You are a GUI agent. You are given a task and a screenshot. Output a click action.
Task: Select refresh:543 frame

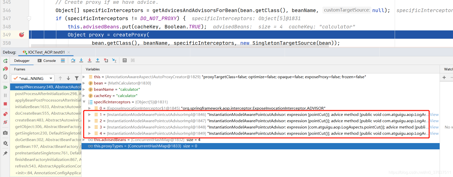point(46,166)
